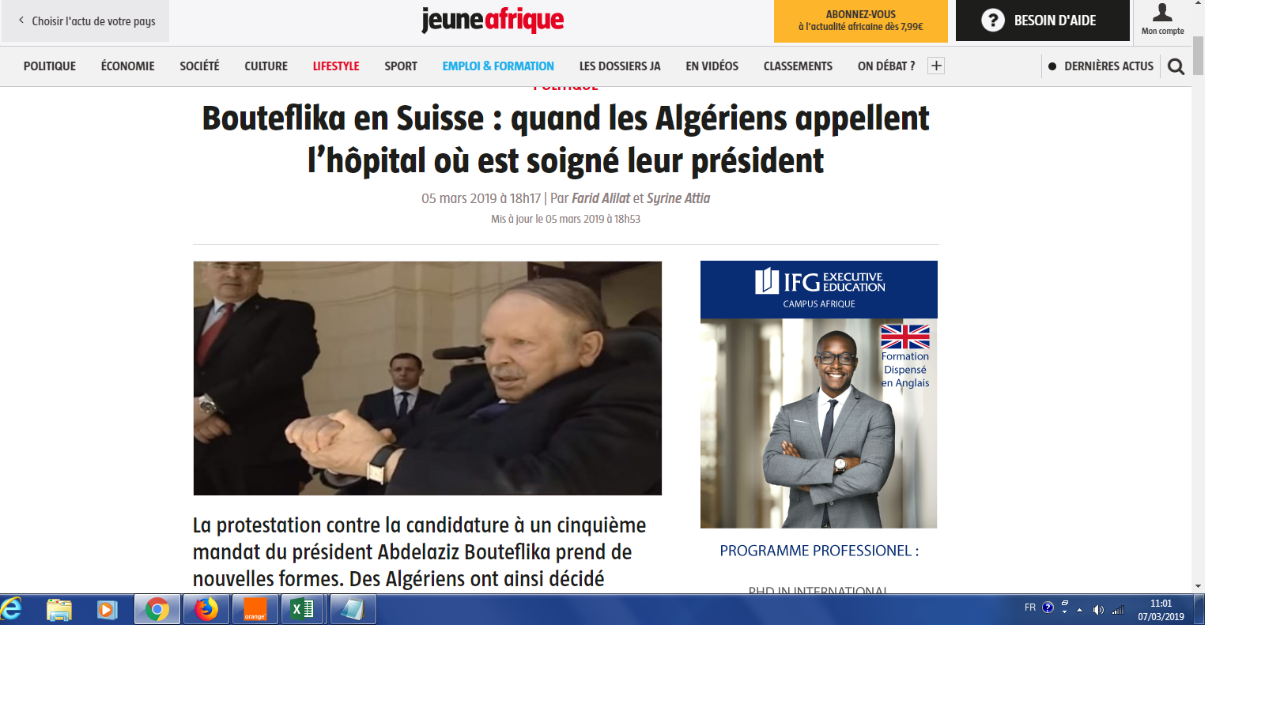Open Internet Explorer from the taskbar

pyautogui.click(x=11, y=609)
